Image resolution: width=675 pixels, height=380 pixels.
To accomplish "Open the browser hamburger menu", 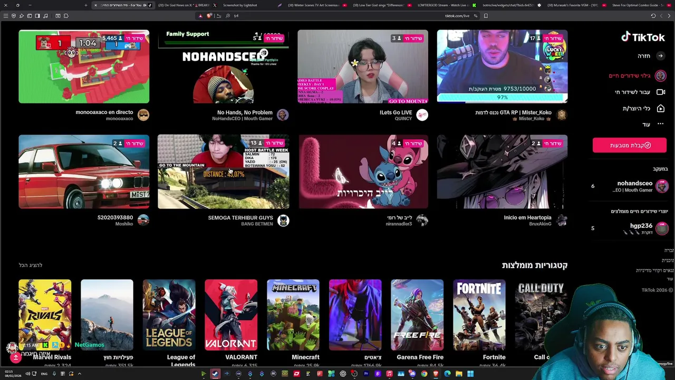I will (x=5, y=16).
